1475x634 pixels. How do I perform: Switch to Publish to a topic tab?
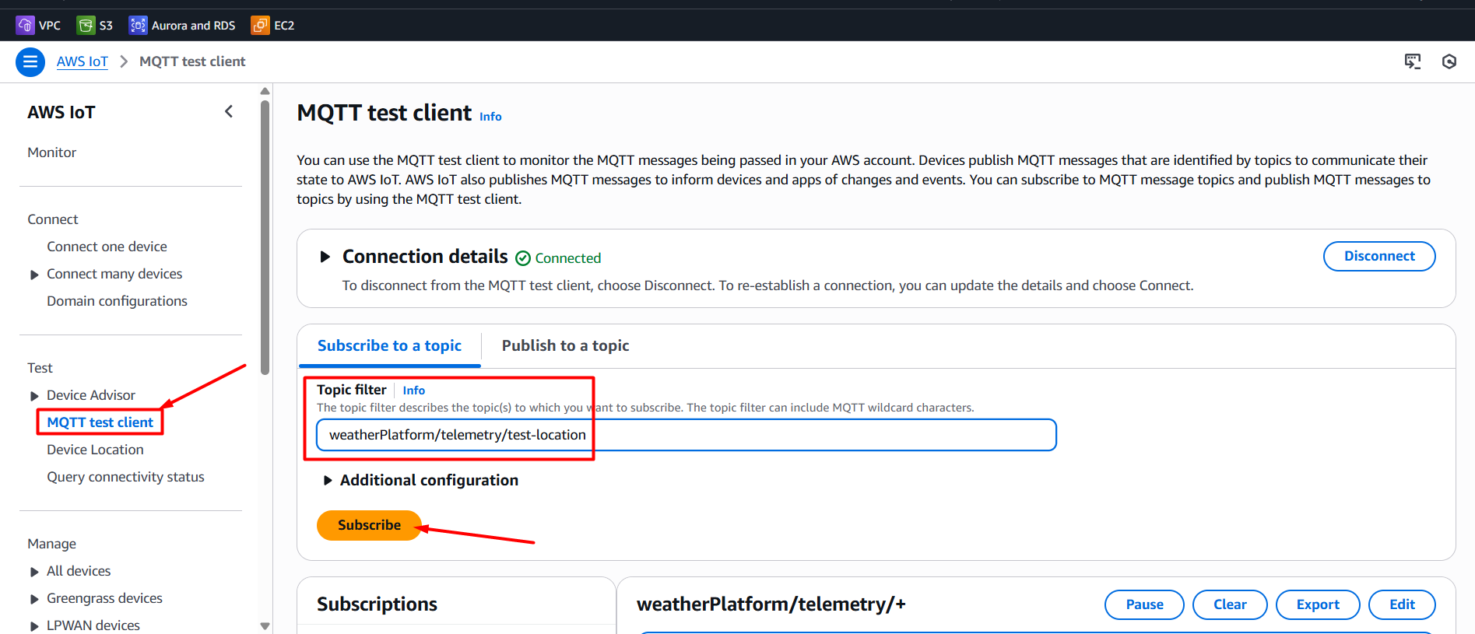click(x=565, y=346)
